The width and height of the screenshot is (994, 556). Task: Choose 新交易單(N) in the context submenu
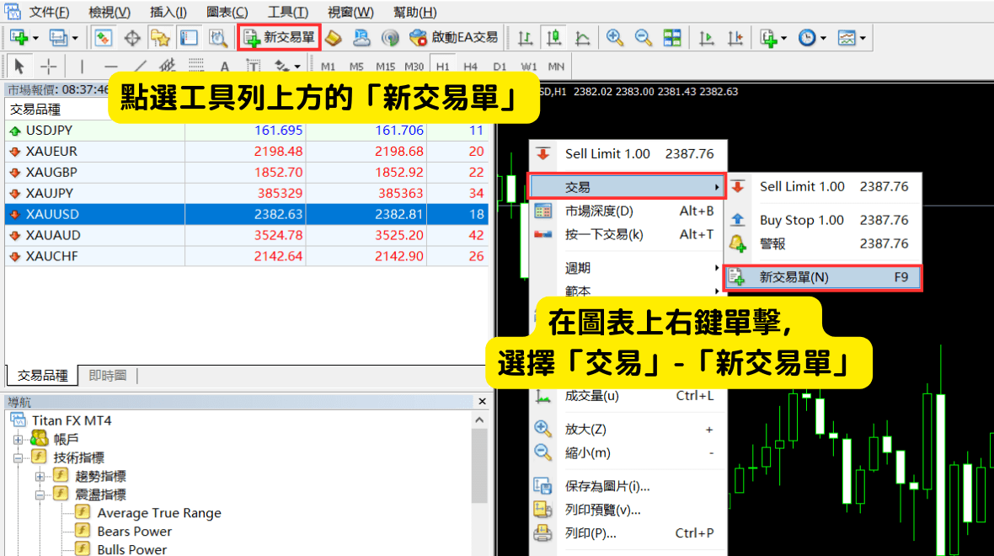pos(821,277)
